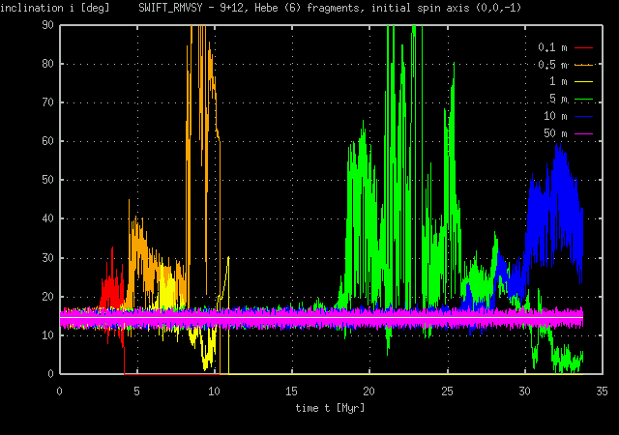Viewport: 619px width, 435px height.
Task: Click the '0.1 m' legend label
Action: pos(552,47)
